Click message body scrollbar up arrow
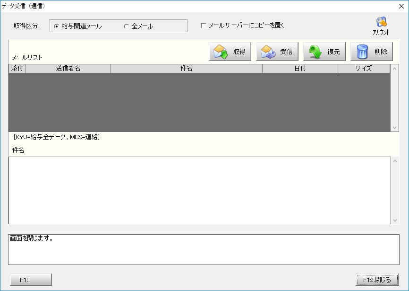Image resolution: width=409 pixels, height=291 pixels. pyautogui.click(x=395, y=161)
